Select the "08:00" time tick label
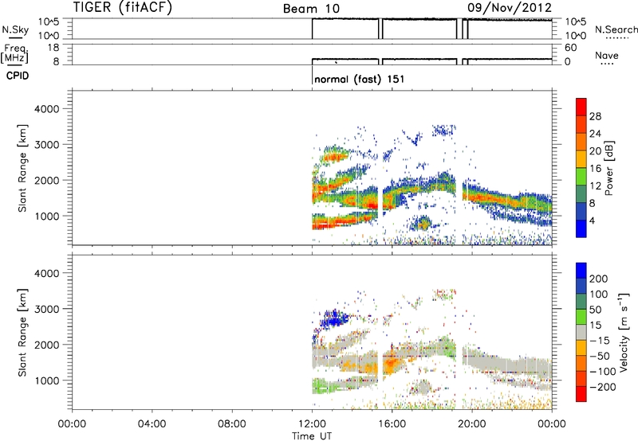Screen dimensions: 638x441 pos(231,424)
